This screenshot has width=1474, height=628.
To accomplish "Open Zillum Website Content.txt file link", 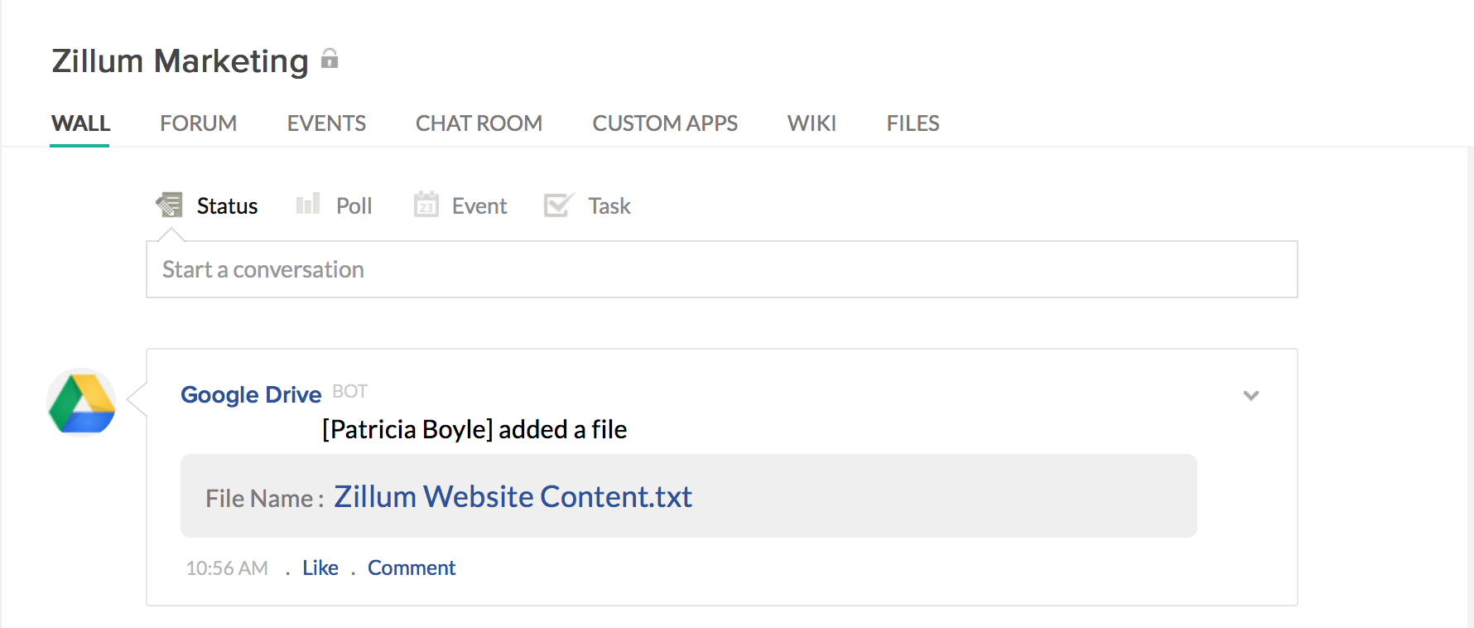I will coord(513,496).
